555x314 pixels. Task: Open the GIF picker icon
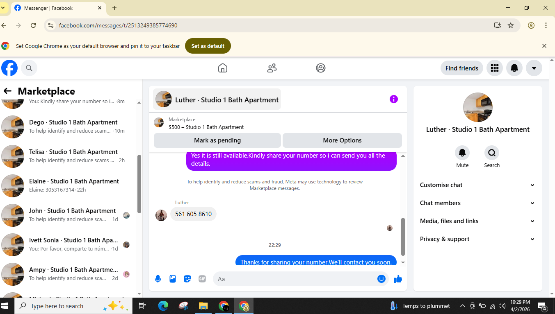click(202, 279)
